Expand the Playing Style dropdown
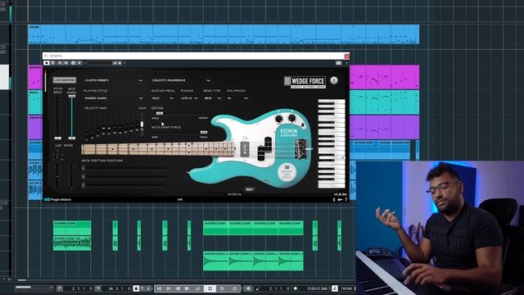The height and width of the screenshot is (295, 524). [114, 98]
